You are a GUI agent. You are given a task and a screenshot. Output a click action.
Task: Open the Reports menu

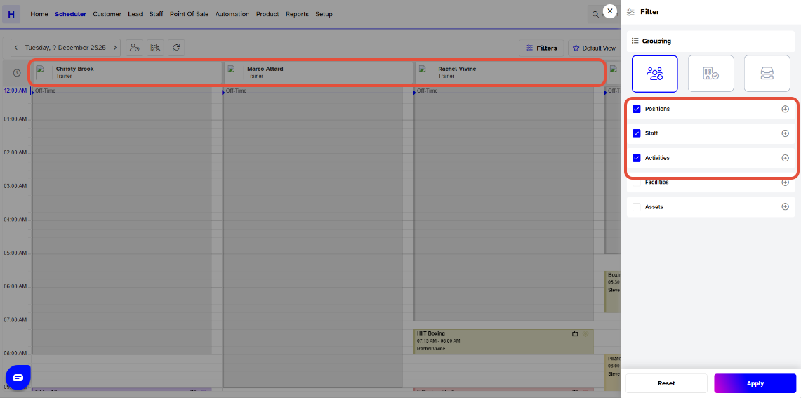click(x=298, y=14)
